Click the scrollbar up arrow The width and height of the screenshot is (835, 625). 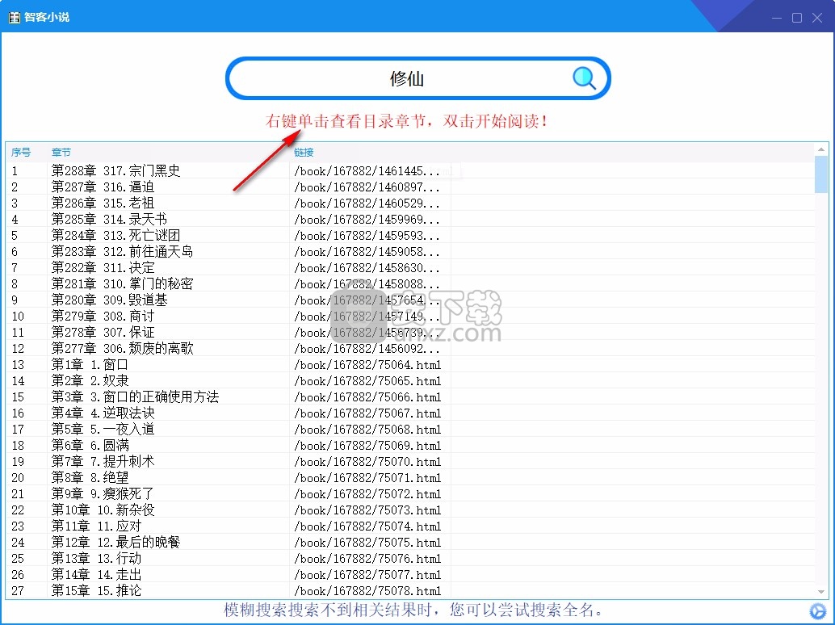(x=821, y=149)
